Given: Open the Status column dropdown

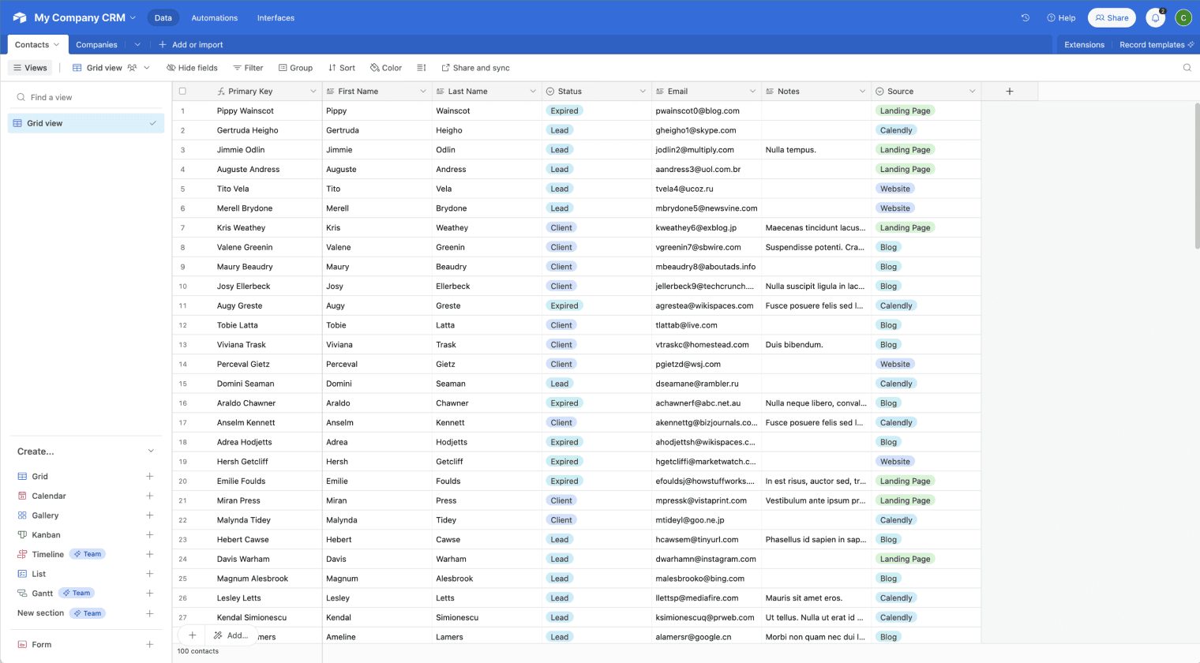Looking at the screenshot, I should pyautogui.click(x=643, y=92).
